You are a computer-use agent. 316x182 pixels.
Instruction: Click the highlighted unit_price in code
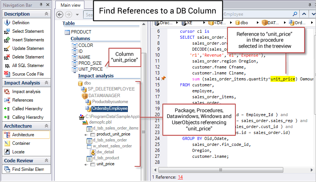[283, 79]
